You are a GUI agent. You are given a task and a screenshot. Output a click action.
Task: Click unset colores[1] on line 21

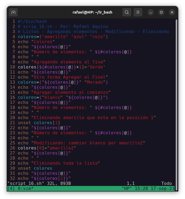pyautogui.click(x=39, y=123)
